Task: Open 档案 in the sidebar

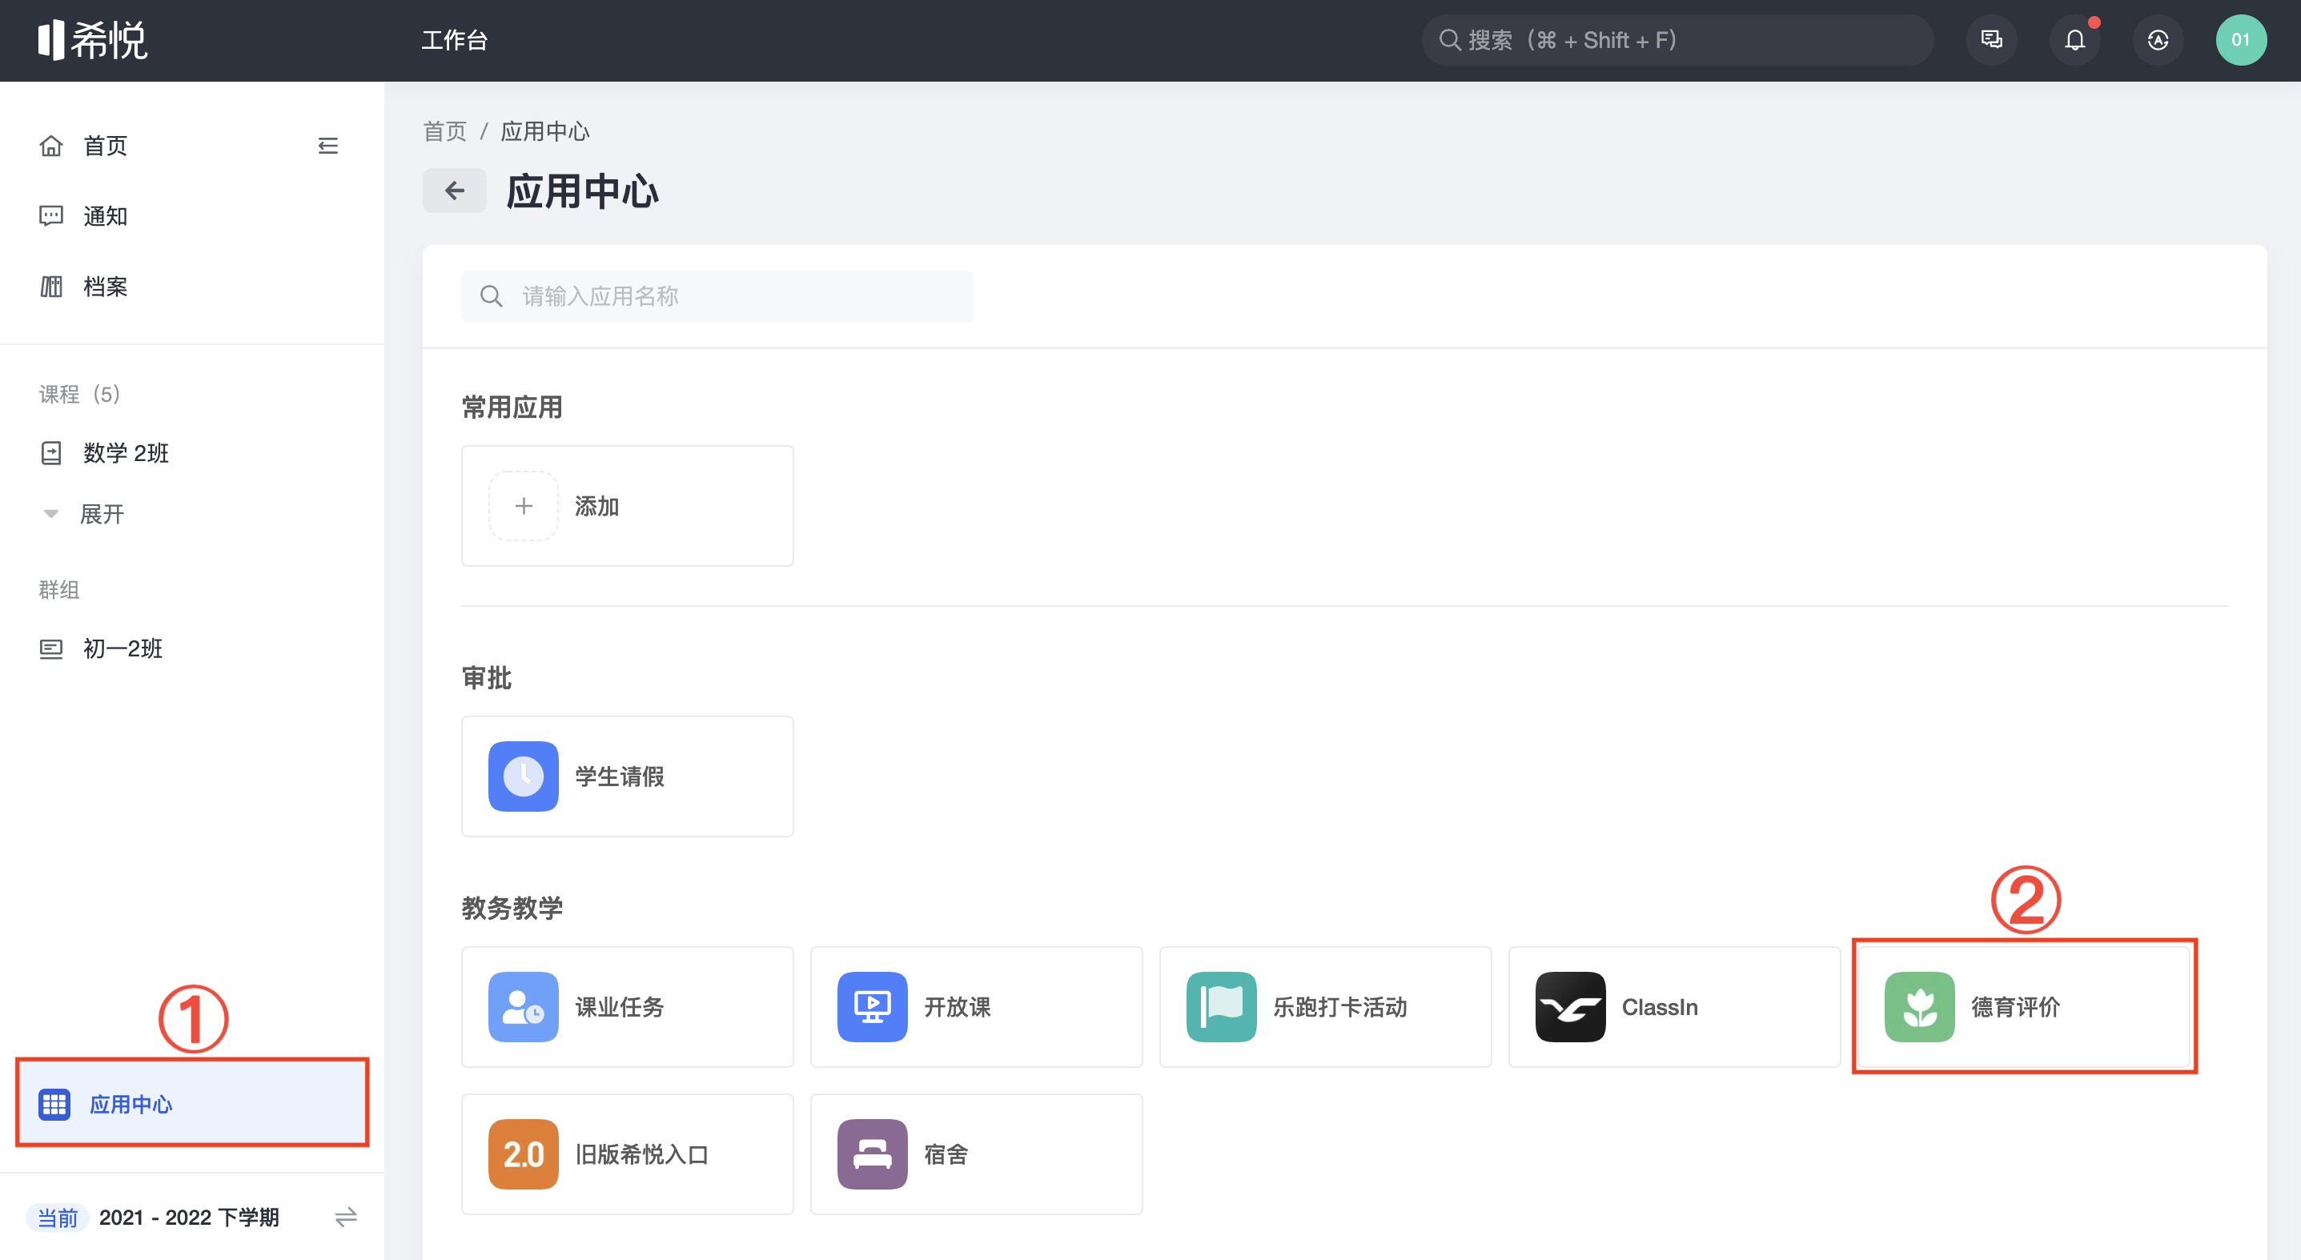Action: (x=106, y=287)
